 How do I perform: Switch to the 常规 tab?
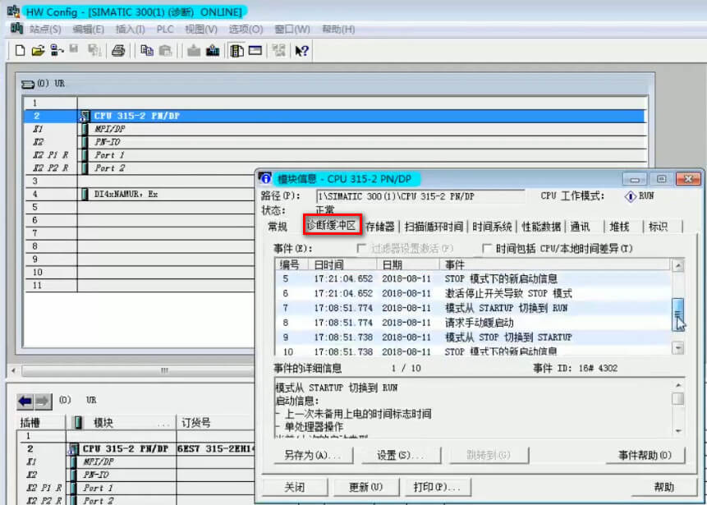click(278, 227)
